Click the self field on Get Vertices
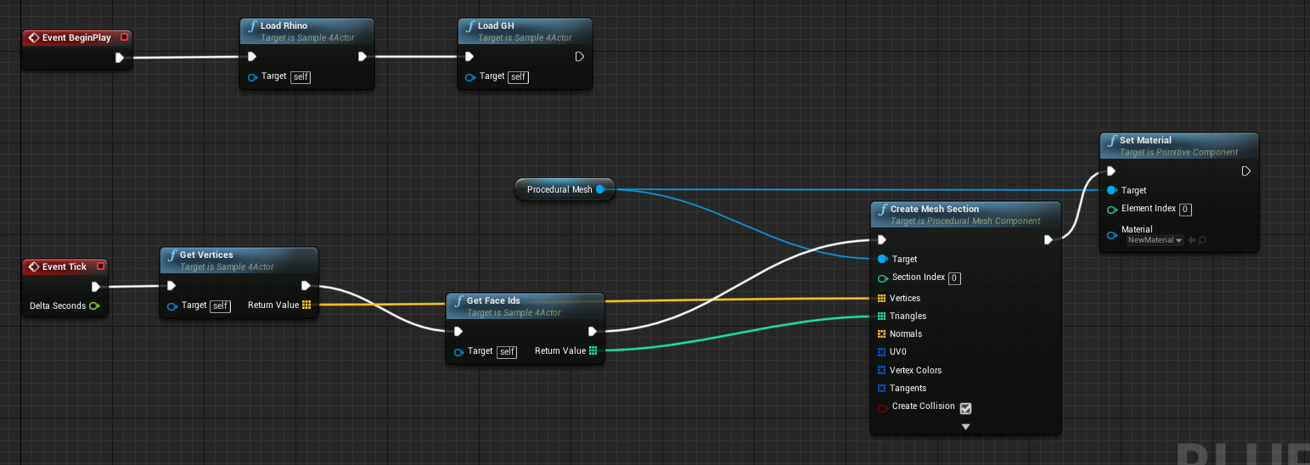Image resolution: width=1310 pixels, height=465 pixels. click(221, 306)
